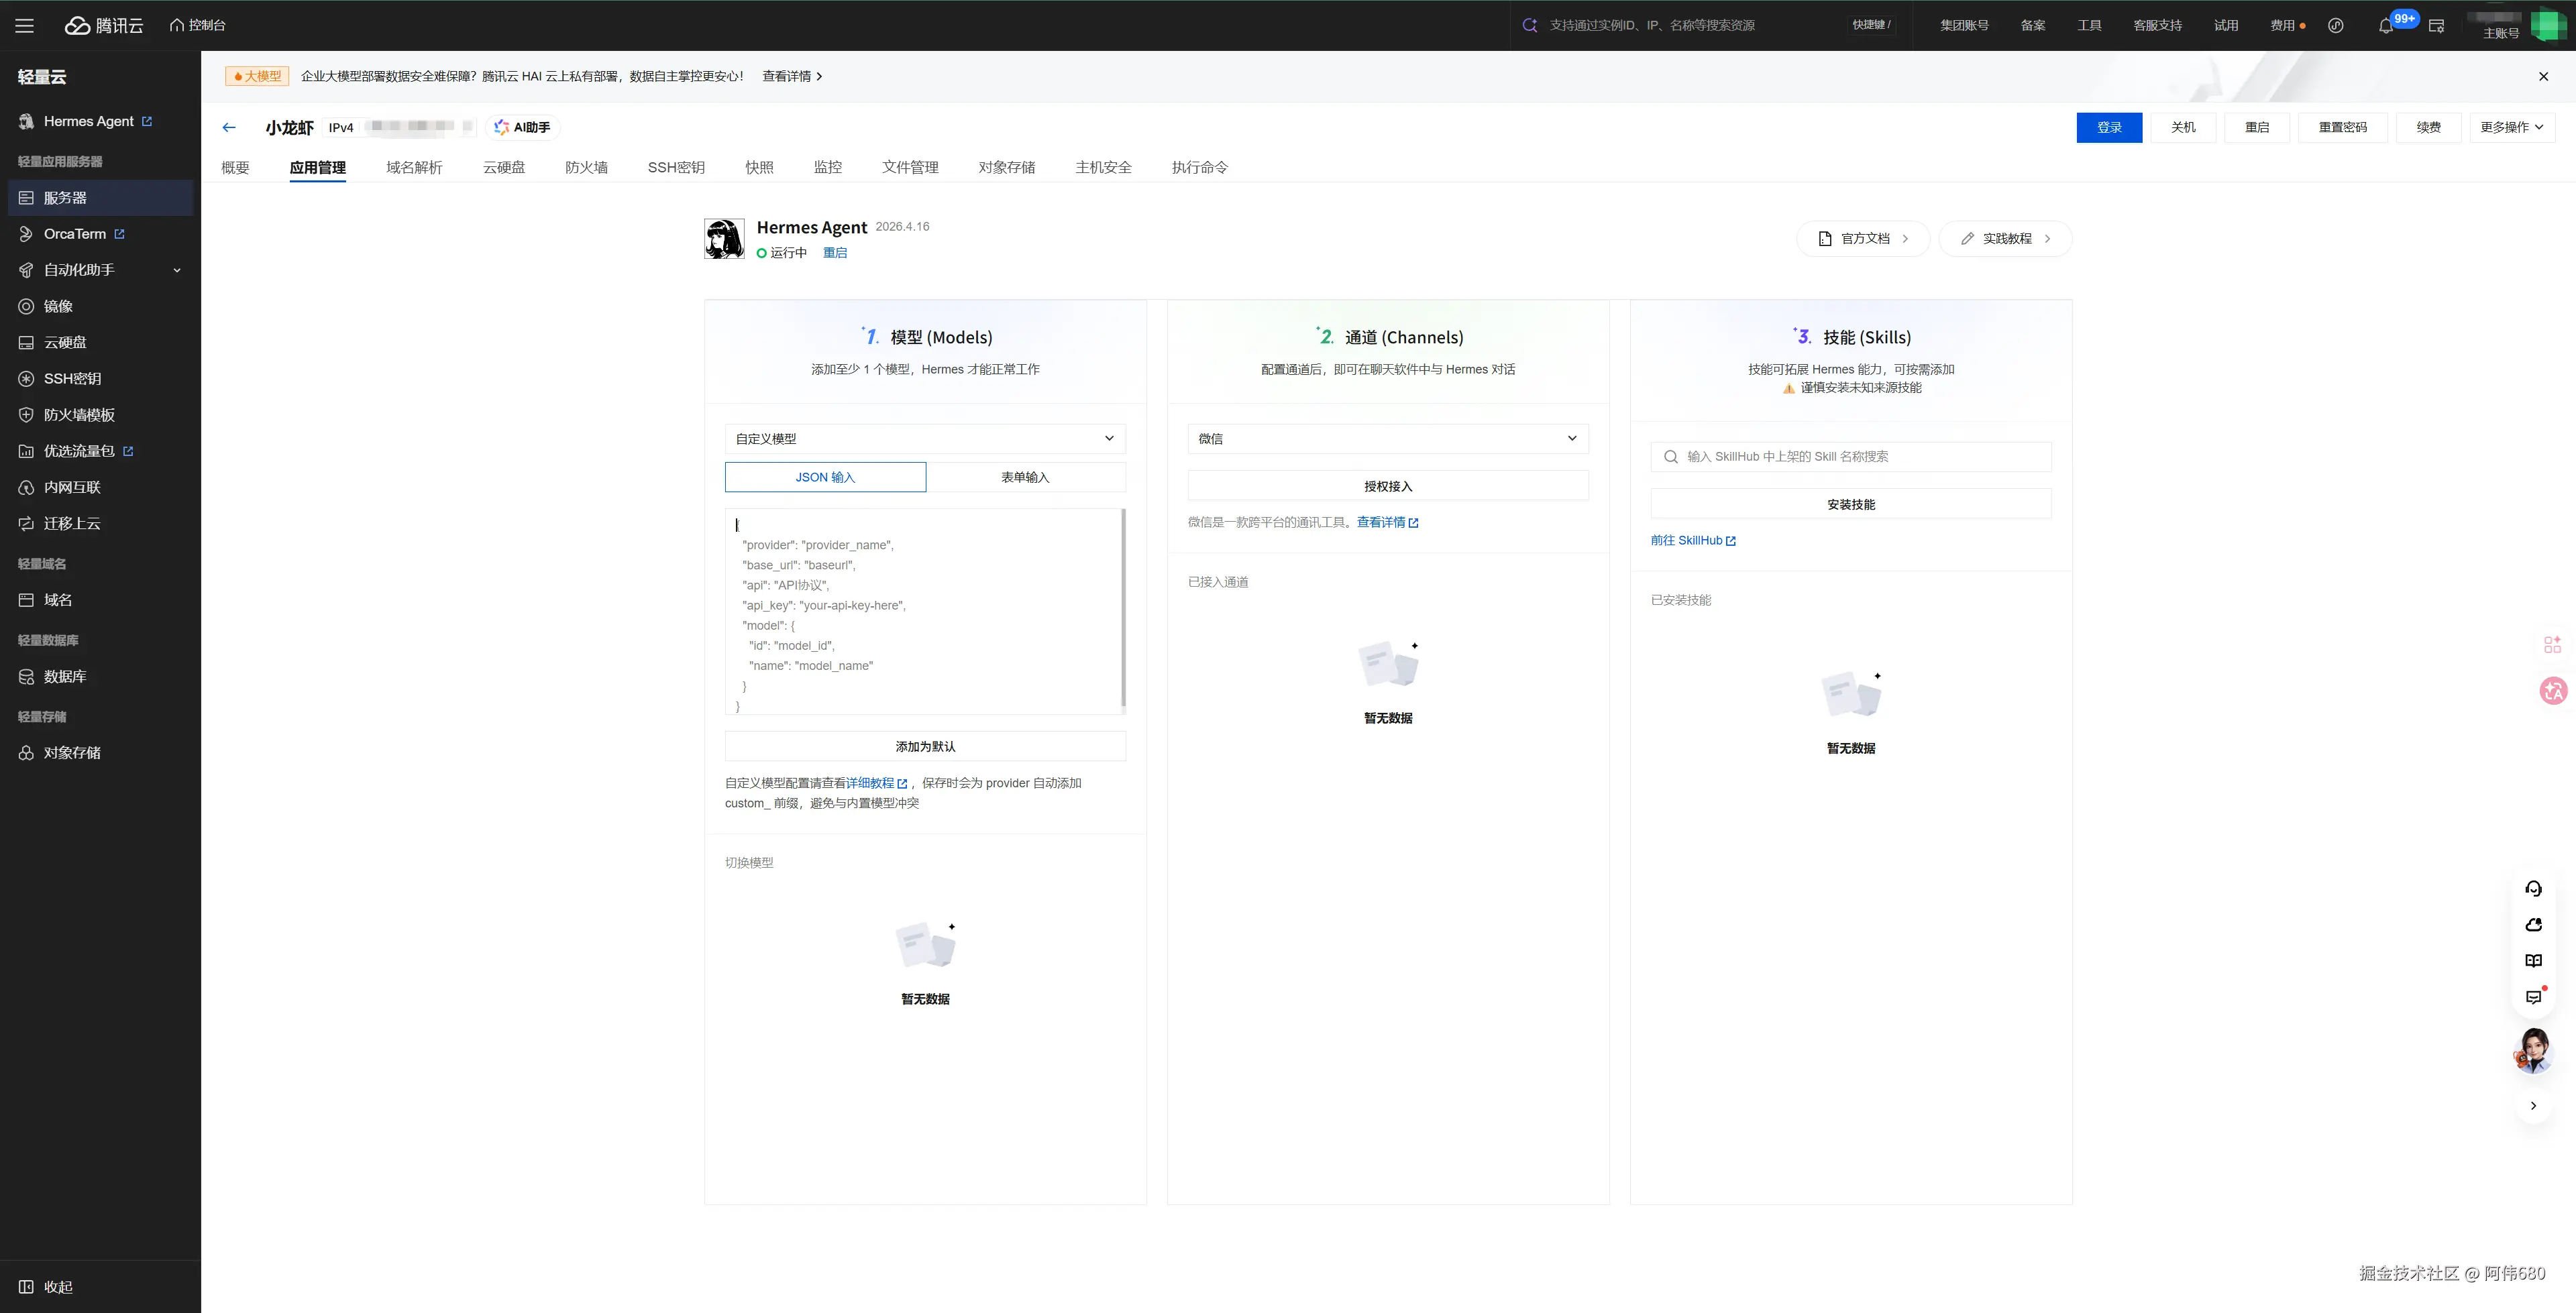Click the 安装技能 button
Image resolution: width=2576 pixels, height=1313 pixels.
tap(1851, 504)
